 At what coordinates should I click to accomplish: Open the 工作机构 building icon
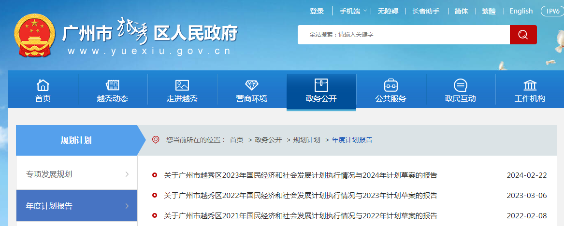[530, 85]
